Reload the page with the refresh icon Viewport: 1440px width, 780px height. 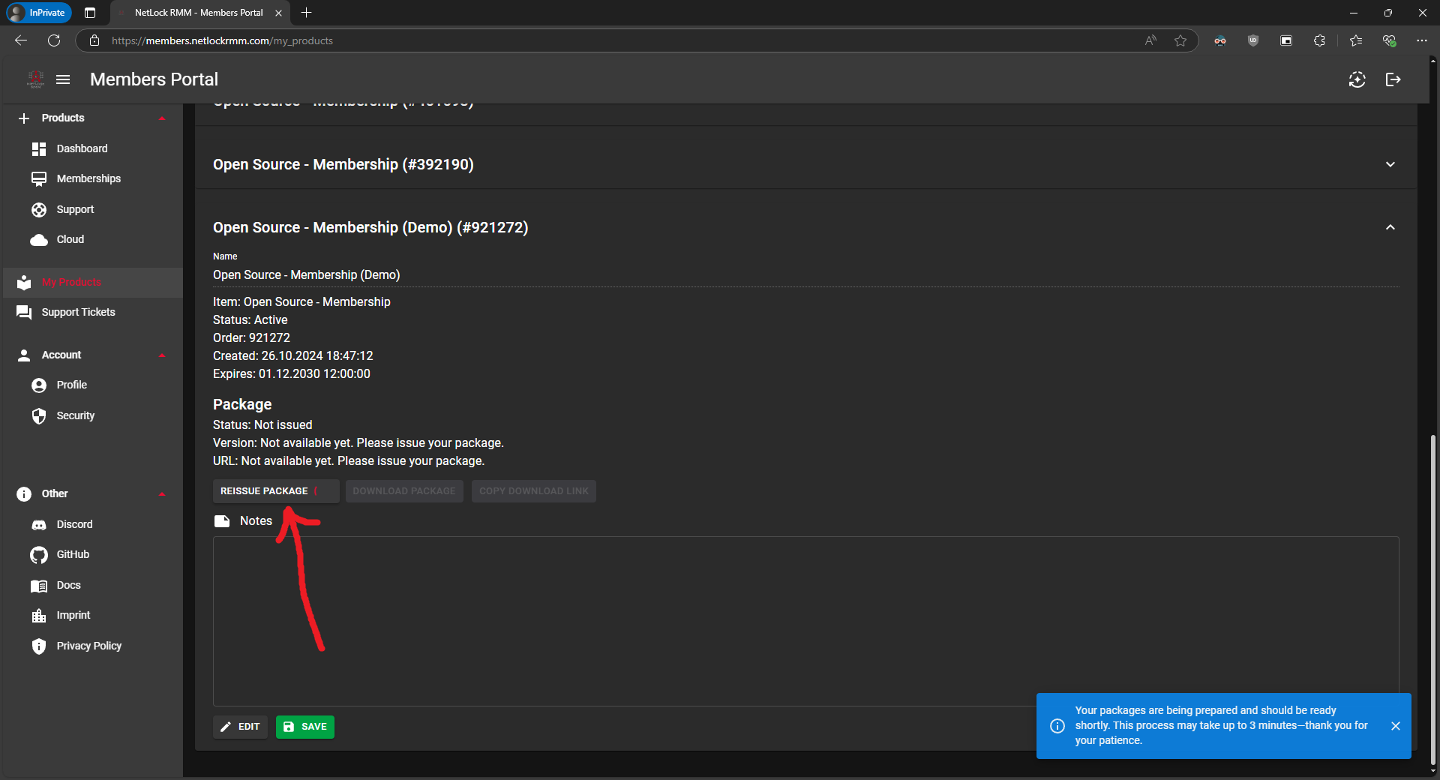[x=54, y=40]
